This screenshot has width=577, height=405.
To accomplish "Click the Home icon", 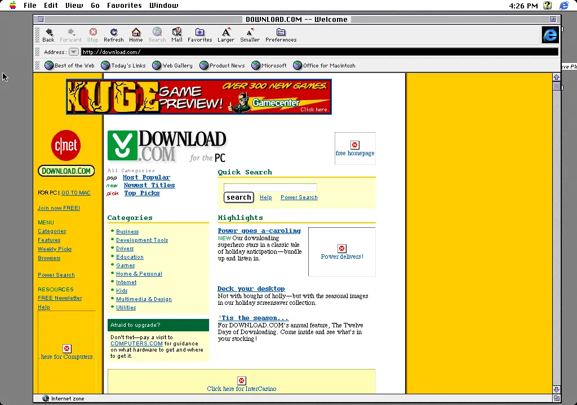I will coord(136,34).
